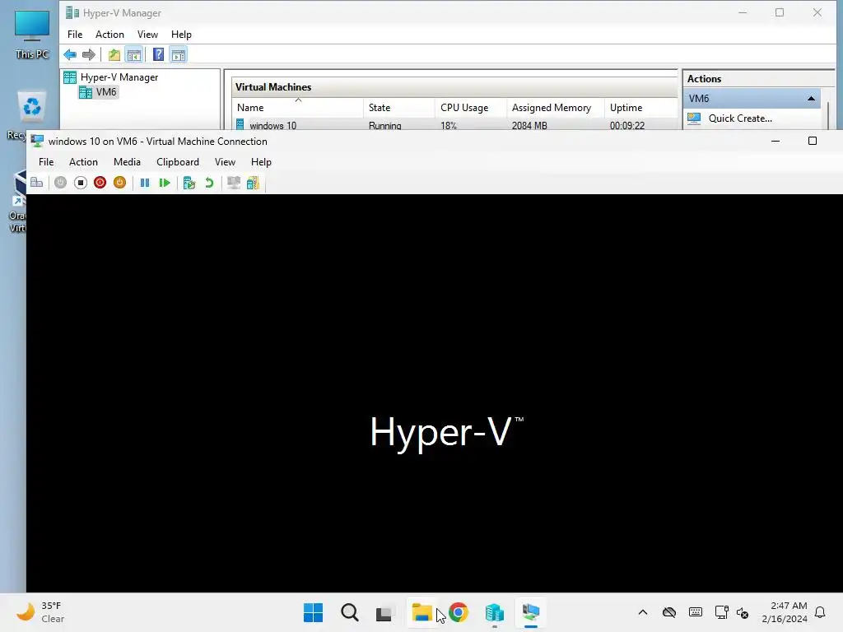Click Assigned Memory column header
This screenshot has height=632, width=843.
coord(556,108)
